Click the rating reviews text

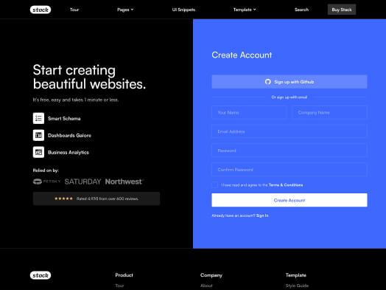108,198
